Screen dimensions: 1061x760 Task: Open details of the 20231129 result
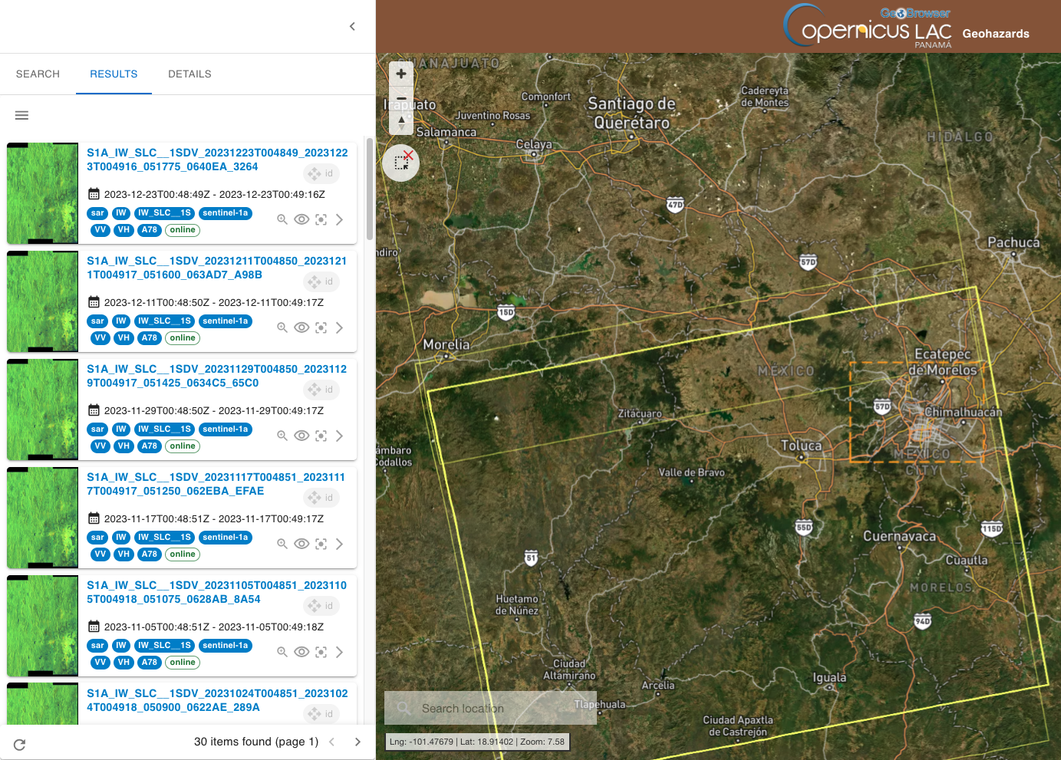coord(339,436)
